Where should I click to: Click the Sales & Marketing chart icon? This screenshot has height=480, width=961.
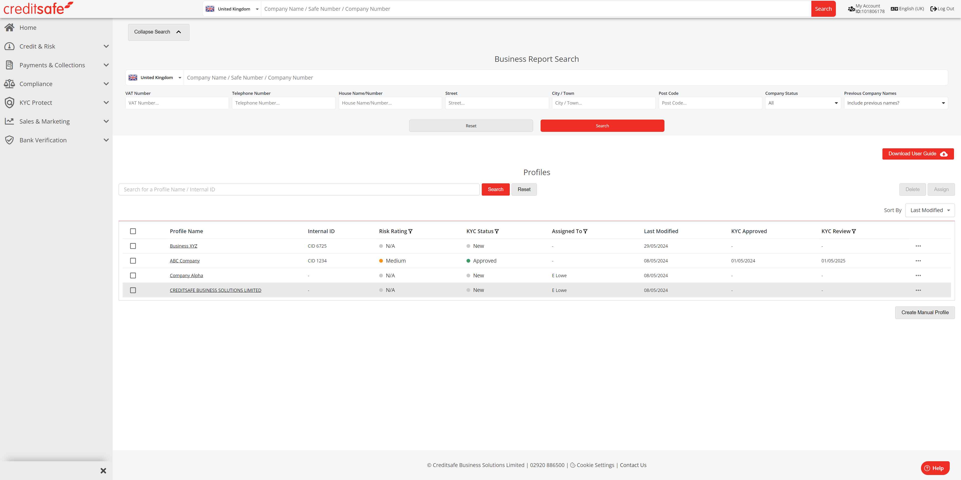(x=10, y=121)
